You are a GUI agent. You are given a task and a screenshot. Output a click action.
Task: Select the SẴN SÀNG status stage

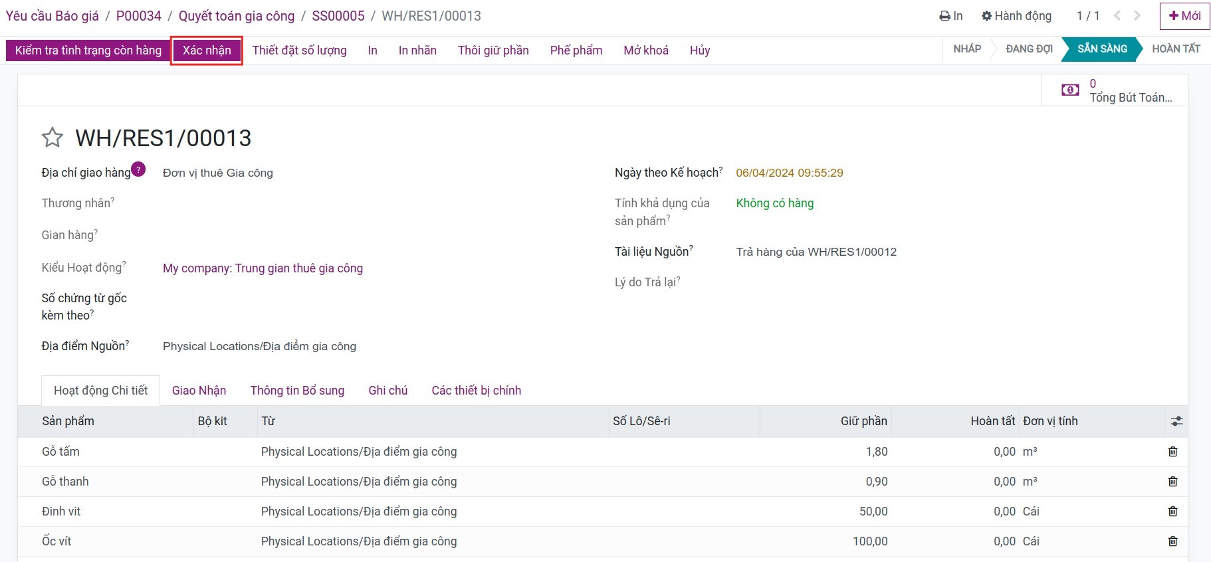[1102, 49]
